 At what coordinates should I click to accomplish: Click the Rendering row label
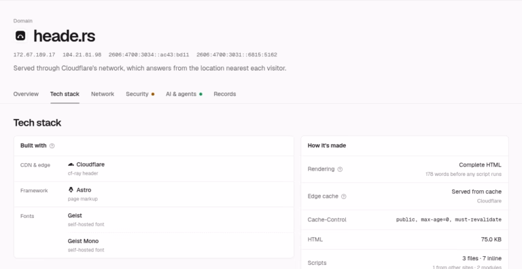(321, 169)
